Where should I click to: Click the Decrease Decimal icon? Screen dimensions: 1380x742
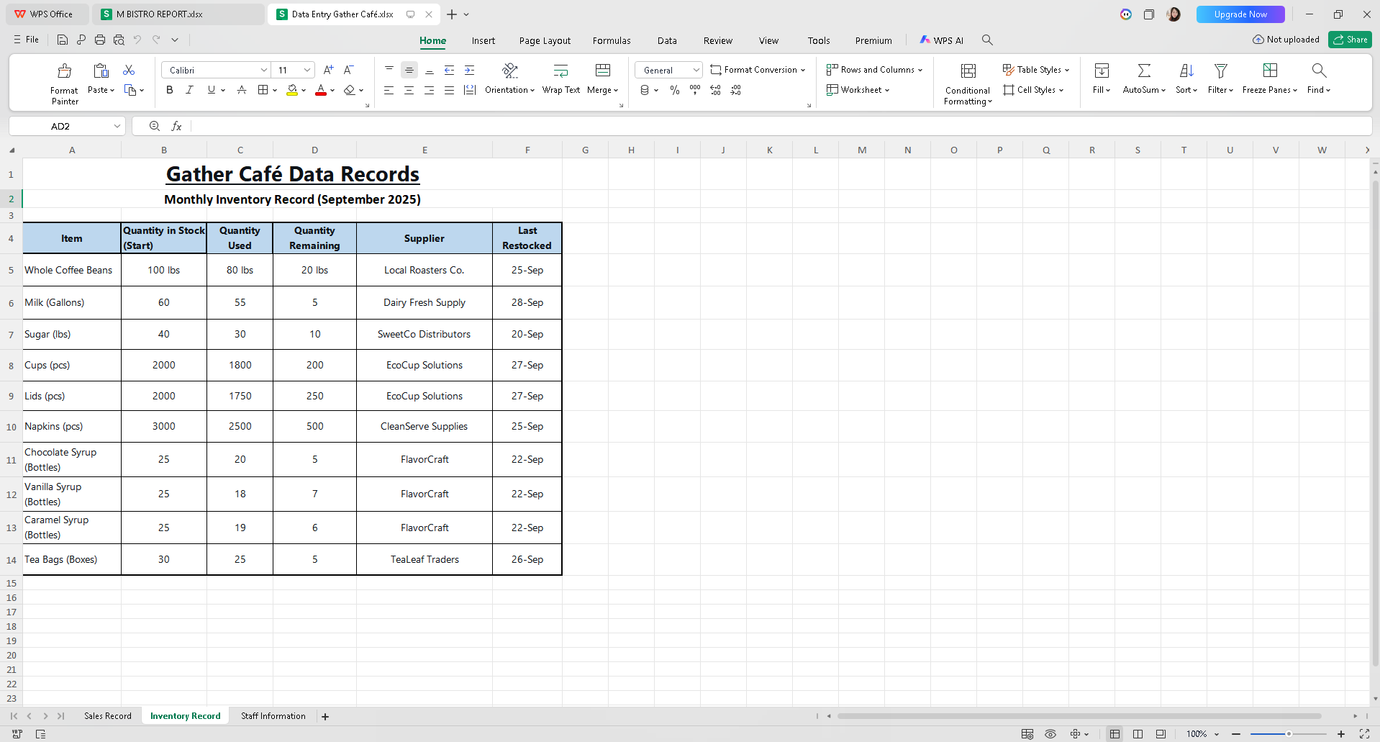coord(735,90)
